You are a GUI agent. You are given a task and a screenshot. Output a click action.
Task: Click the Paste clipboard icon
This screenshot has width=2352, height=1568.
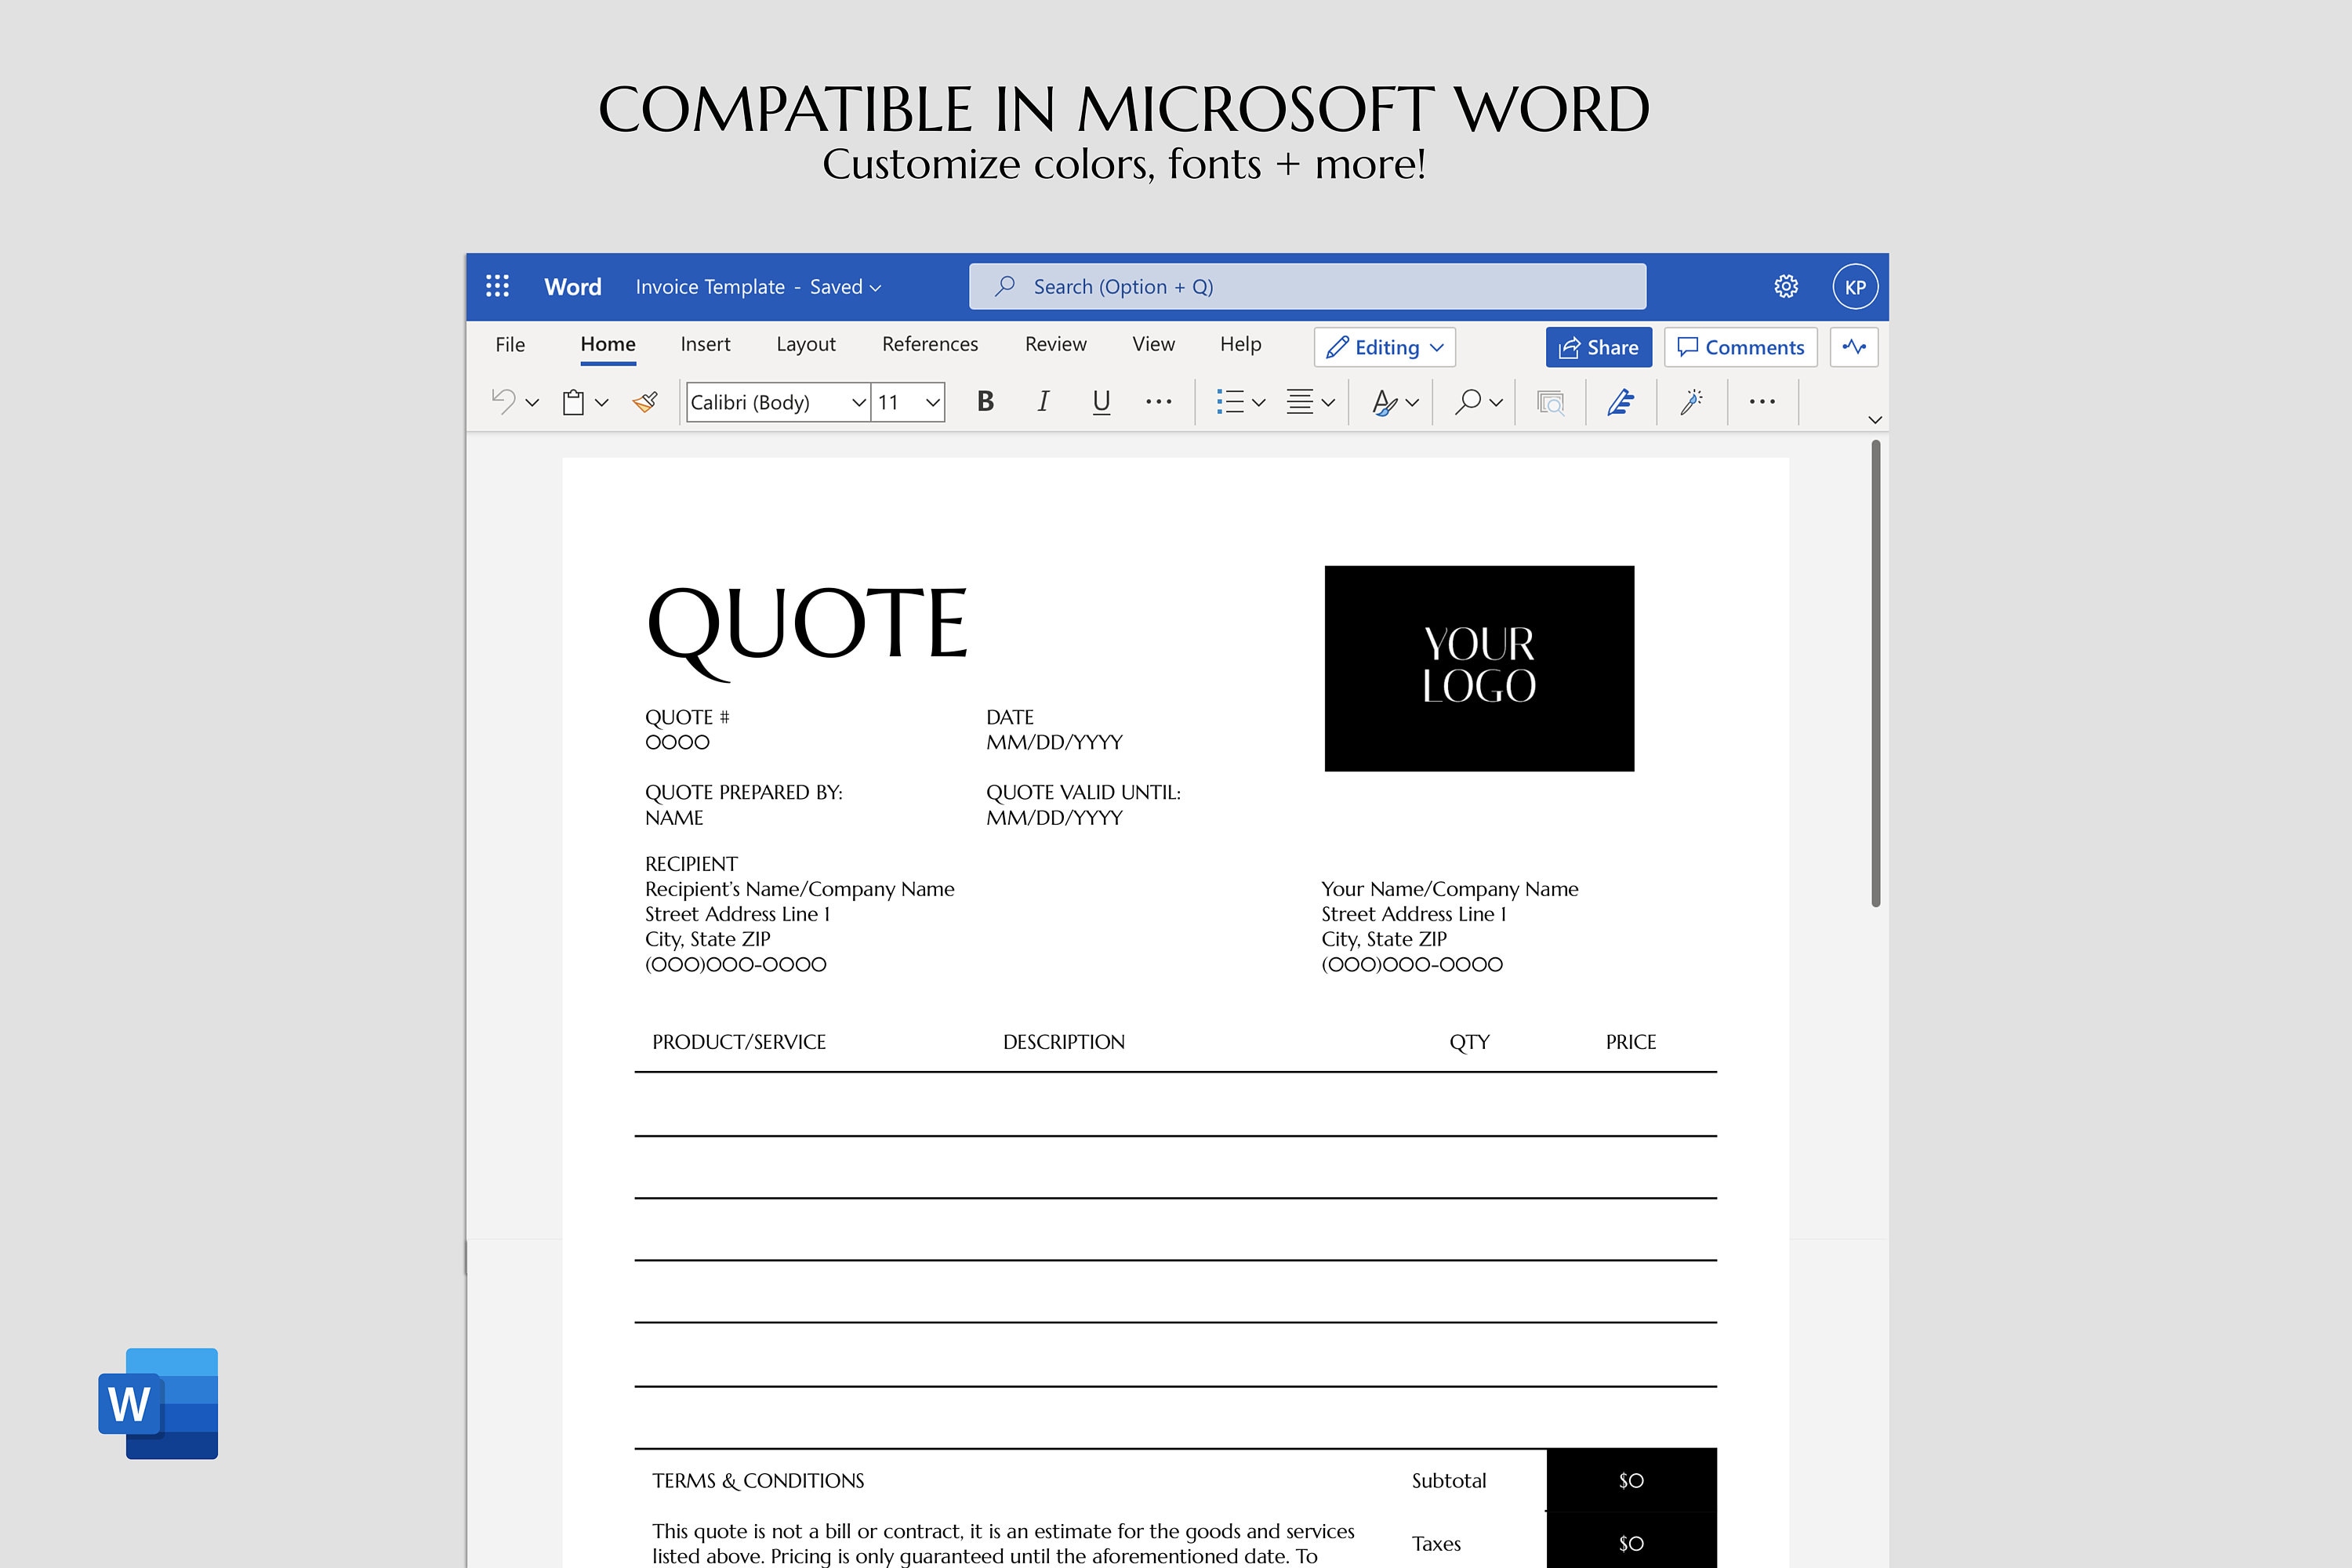[x=573, y=402]
